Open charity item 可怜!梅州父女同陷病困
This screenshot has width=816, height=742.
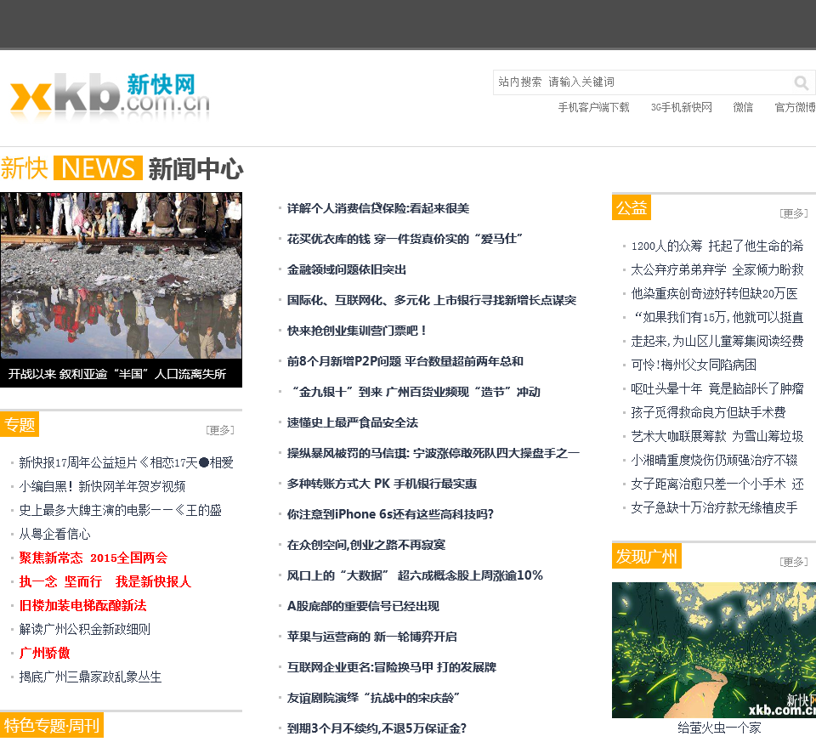(694, 365)
